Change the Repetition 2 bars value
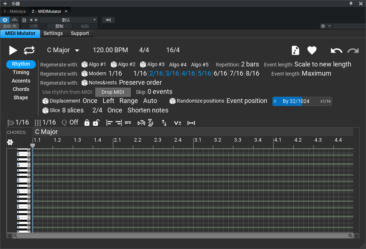 [x=250, y=64]
